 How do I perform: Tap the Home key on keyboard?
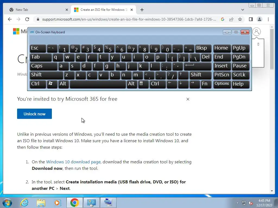coord(222,48)
